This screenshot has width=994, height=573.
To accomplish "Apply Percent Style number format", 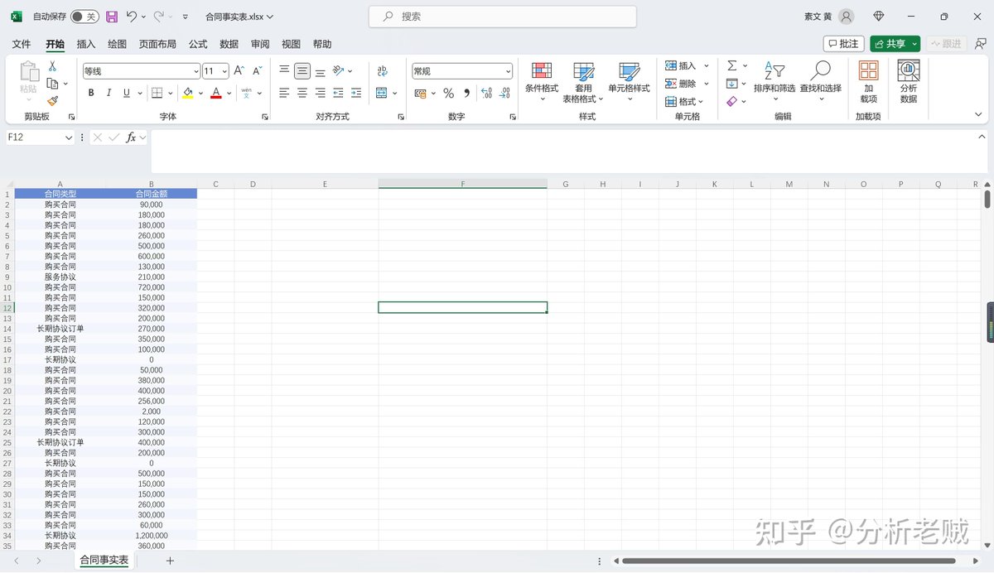I will pos(448,93).
